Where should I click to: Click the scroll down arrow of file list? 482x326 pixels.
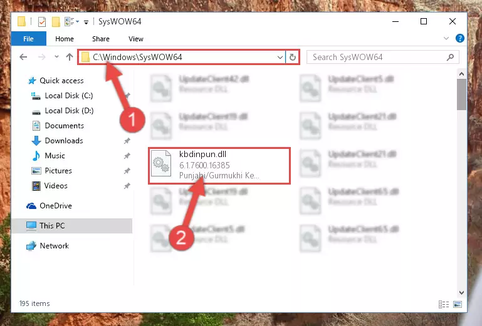461,293
